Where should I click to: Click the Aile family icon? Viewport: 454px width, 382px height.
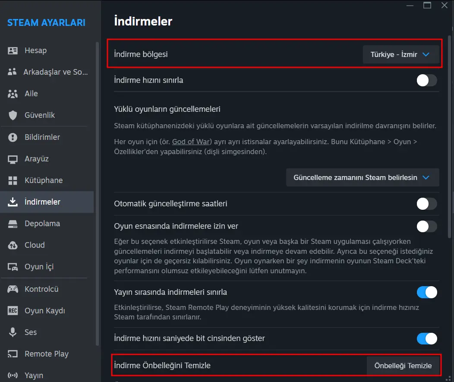pos(13,94)
